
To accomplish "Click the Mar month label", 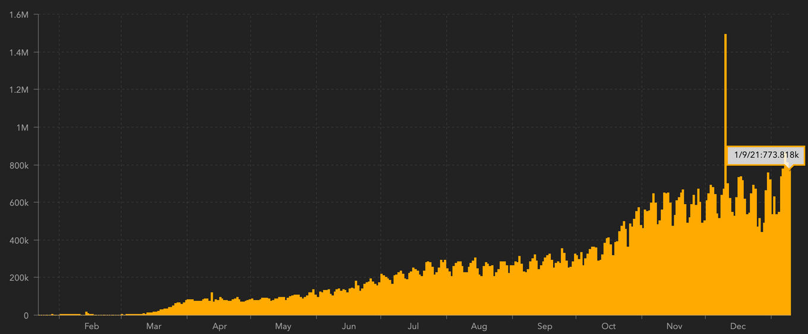I will tap(154, 326).
